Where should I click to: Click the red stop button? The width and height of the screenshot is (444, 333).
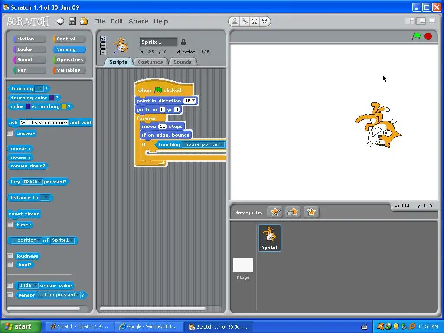coord(428,36)
